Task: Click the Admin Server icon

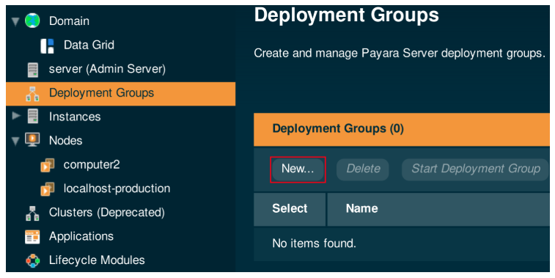Action: (33, 70)
